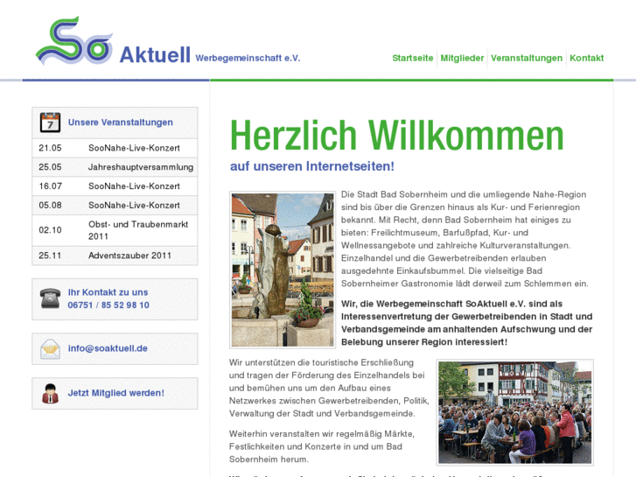Select the SooNahe-Live-Konzert event on 16.07
The image size is (636, 477).
pos(134,186)
